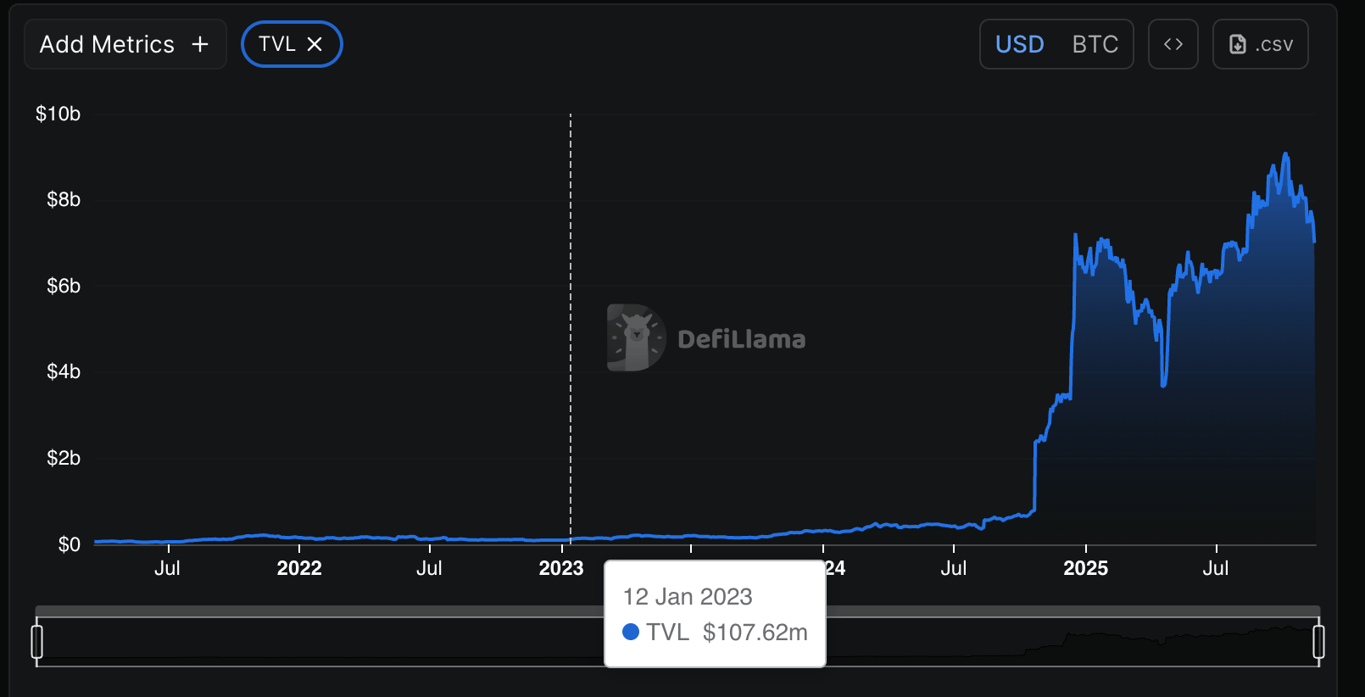Image resolution: width=1365 pixels, height=697 pixels.
Task: Click the left handle of range selector
Action: 36,641
